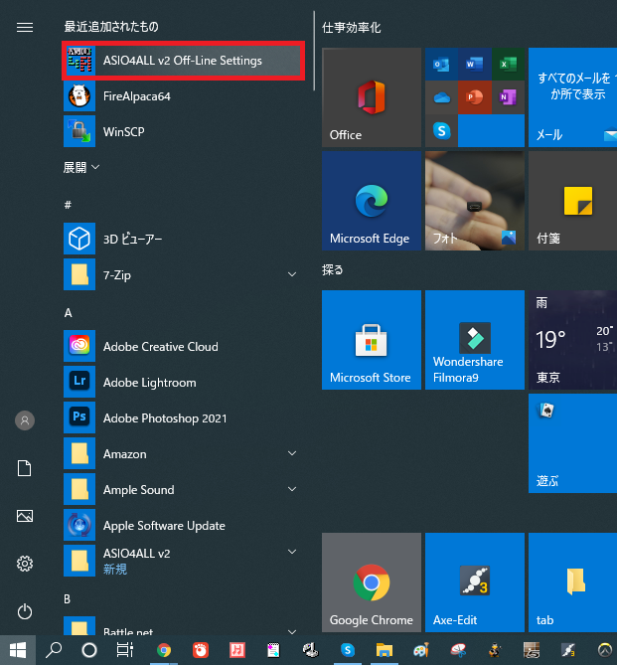Open Settings gear in Start sidebar
This screenshot has width=617, height=665.
click(25, 564)
